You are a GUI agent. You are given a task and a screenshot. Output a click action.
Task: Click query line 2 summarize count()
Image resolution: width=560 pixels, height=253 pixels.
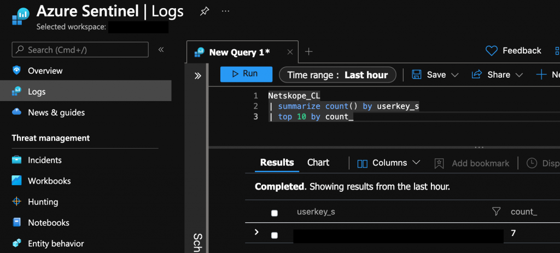(x=343, y=107)
